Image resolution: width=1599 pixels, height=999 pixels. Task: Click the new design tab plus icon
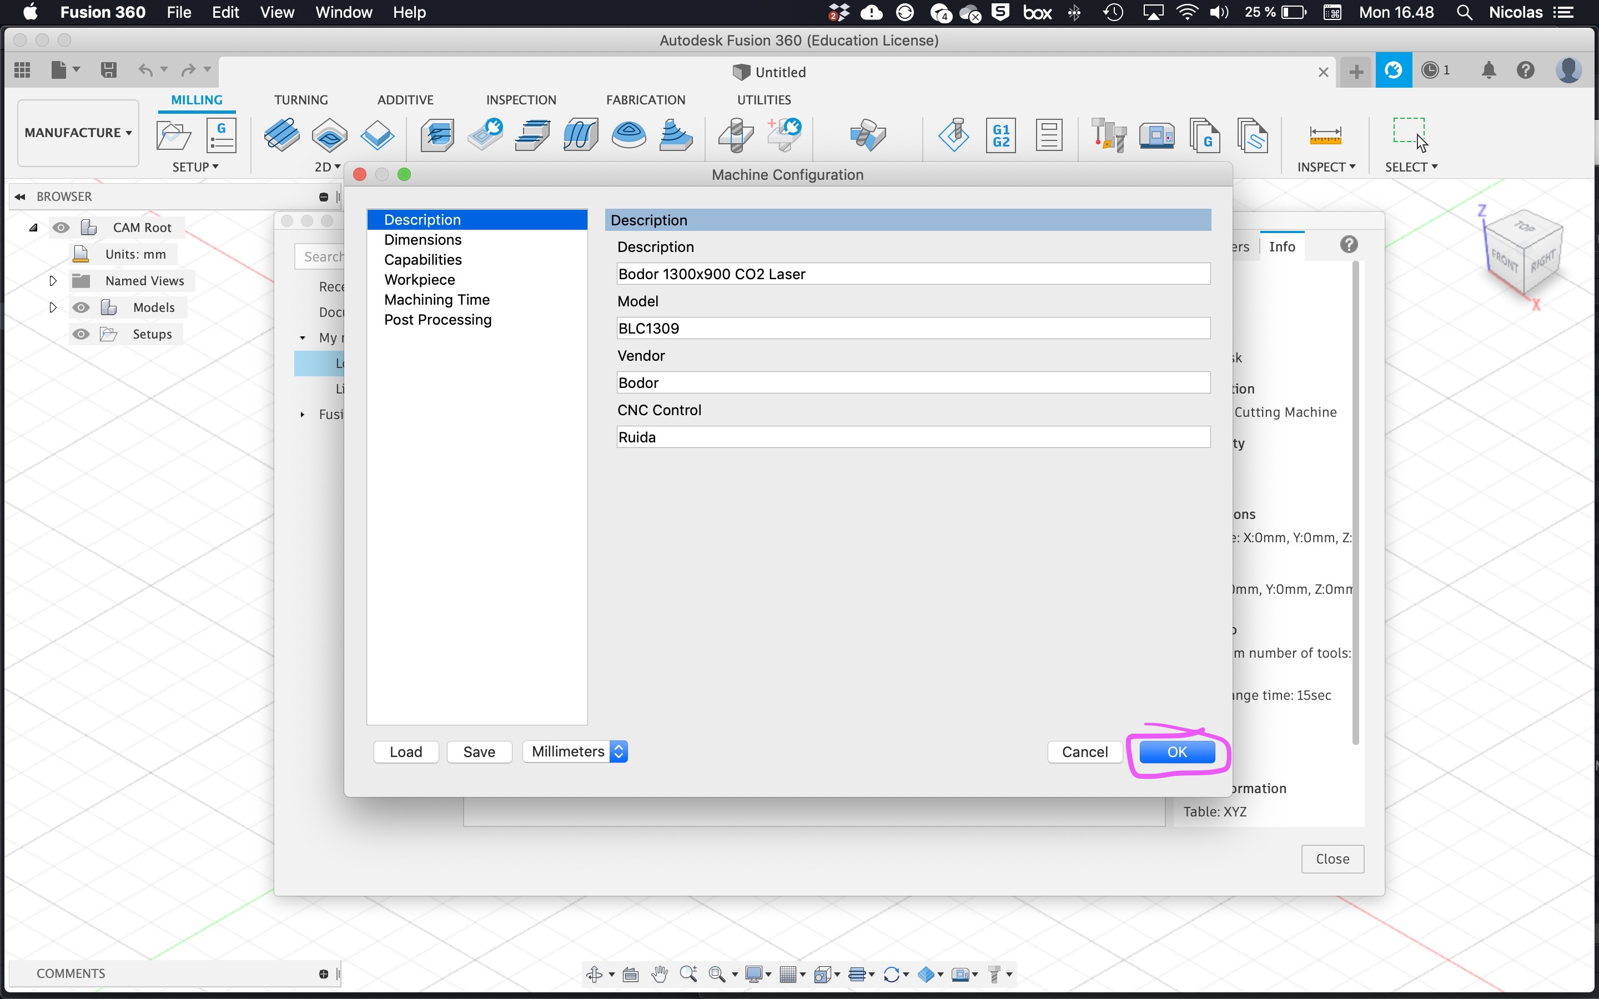1356,72
